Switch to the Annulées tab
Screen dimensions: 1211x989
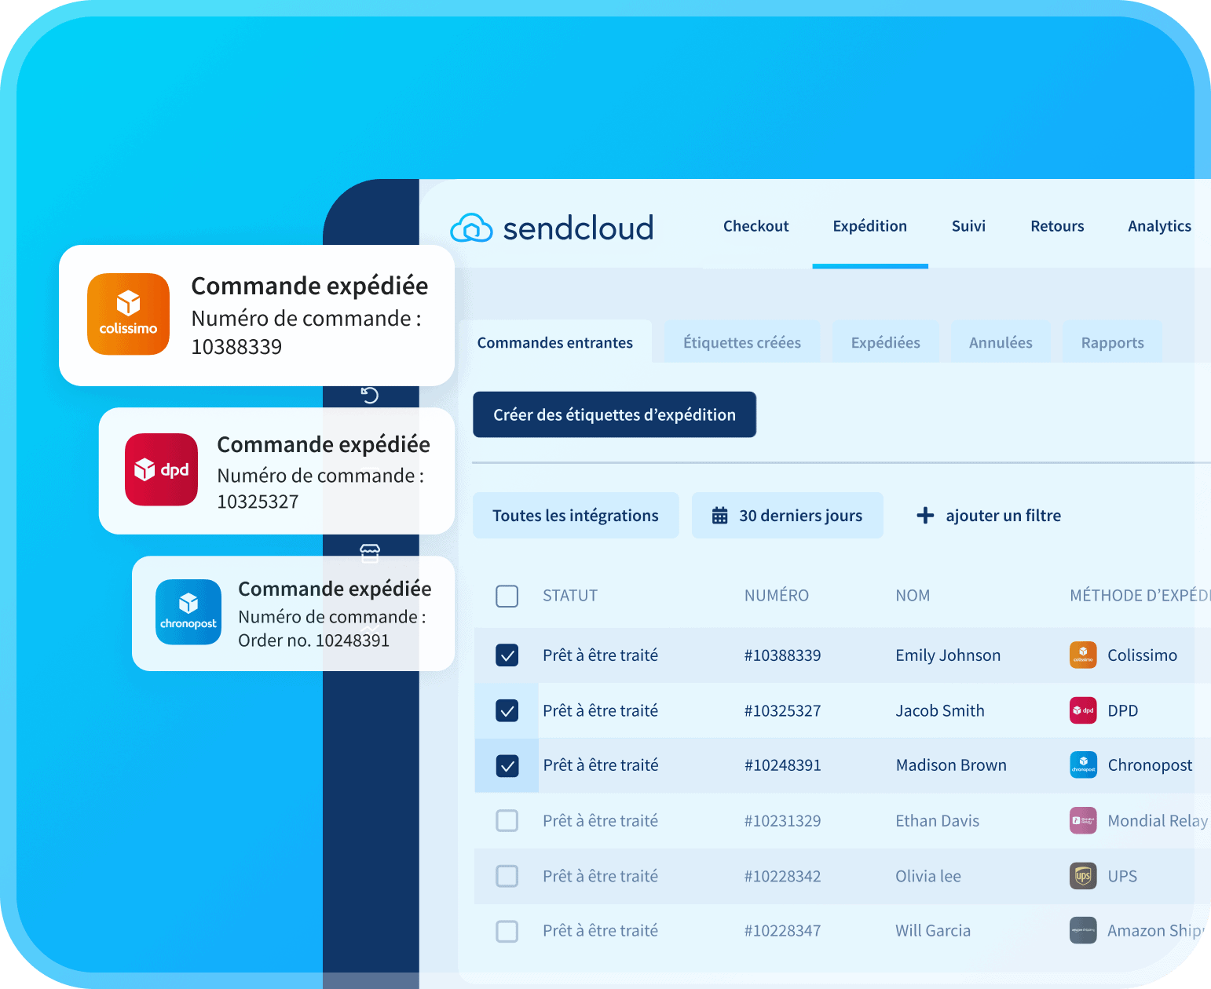coord(1001,342)
